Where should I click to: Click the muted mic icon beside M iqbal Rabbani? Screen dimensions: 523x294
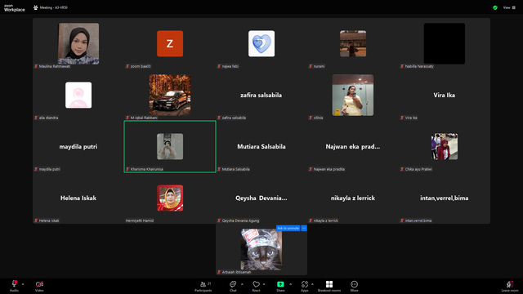coord(127,118)
